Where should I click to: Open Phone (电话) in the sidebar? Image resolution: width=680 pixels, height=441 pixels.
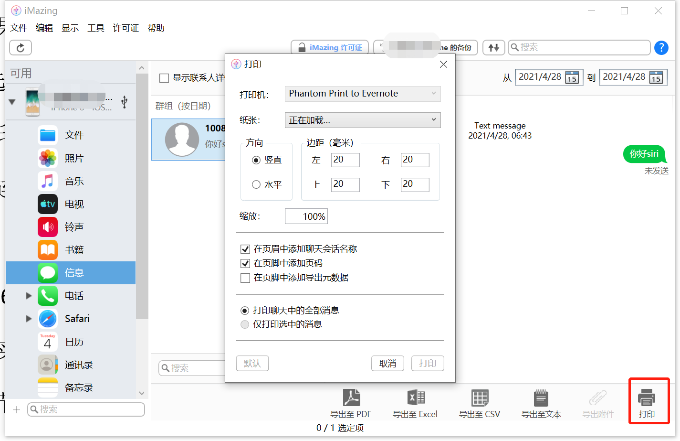click(x=71, y=296)
